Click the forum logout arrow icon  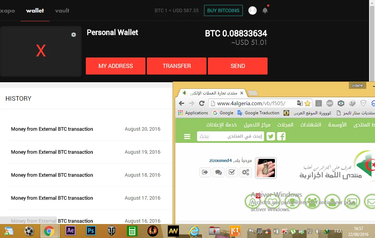205,172
